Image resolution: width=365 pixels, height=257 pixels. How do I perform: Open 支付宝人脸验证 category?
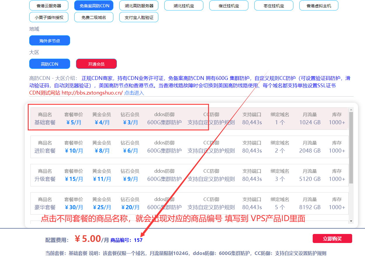tap(139, 17)
